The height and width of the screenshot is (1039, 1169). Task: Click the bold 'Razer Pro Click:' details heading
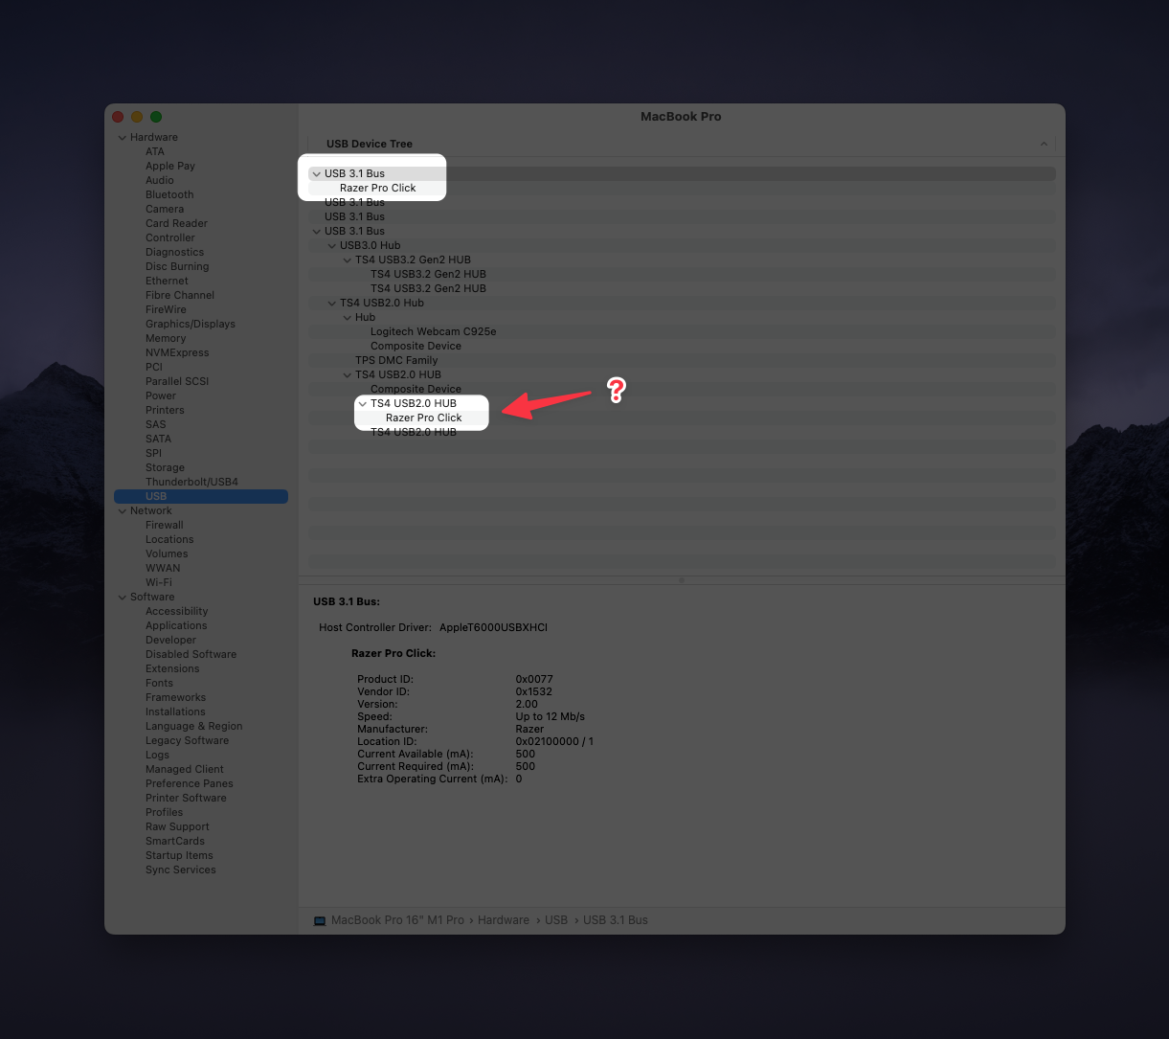(x=393, y=654)
